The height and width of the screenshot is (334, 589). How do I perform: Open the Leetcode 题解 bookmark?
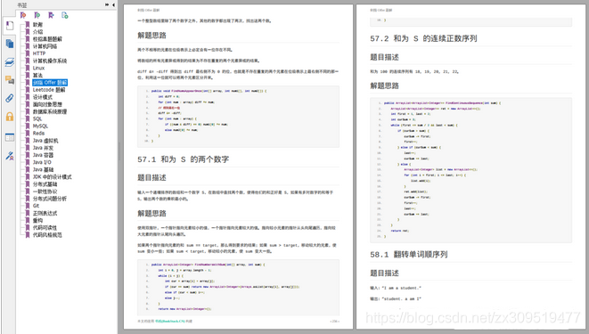49,90
